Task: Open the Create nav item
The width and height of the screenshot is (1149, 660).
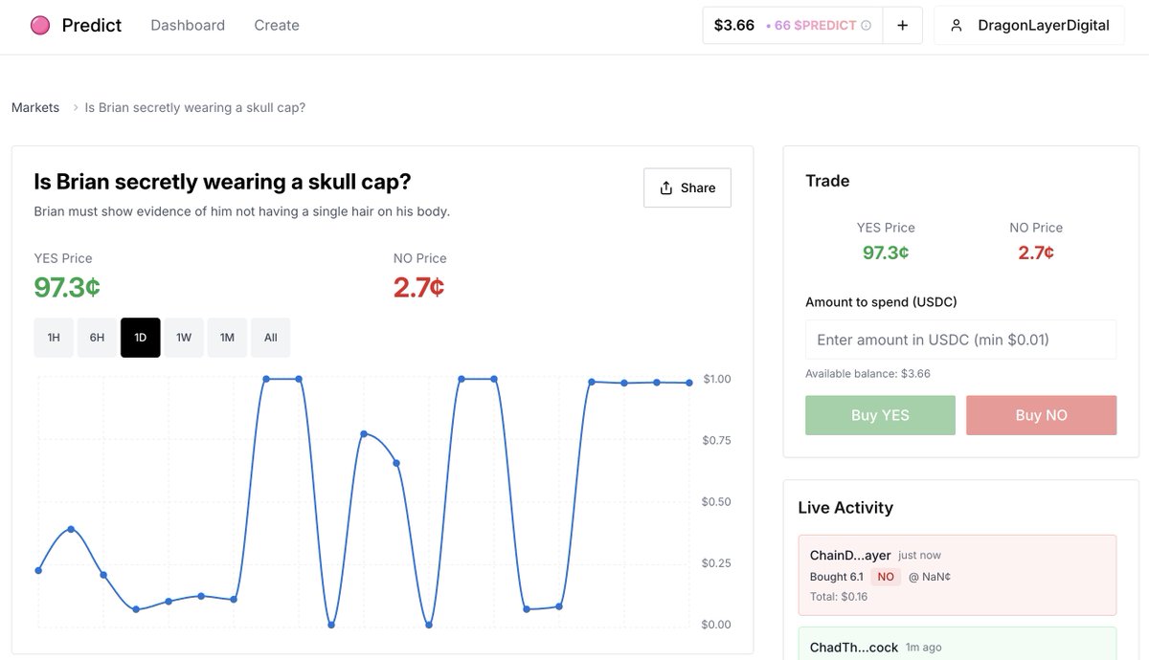Action: (x=277, y=26)
